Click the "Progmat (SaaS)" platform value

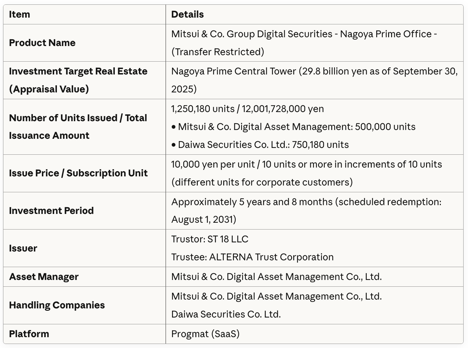(205, 334)
